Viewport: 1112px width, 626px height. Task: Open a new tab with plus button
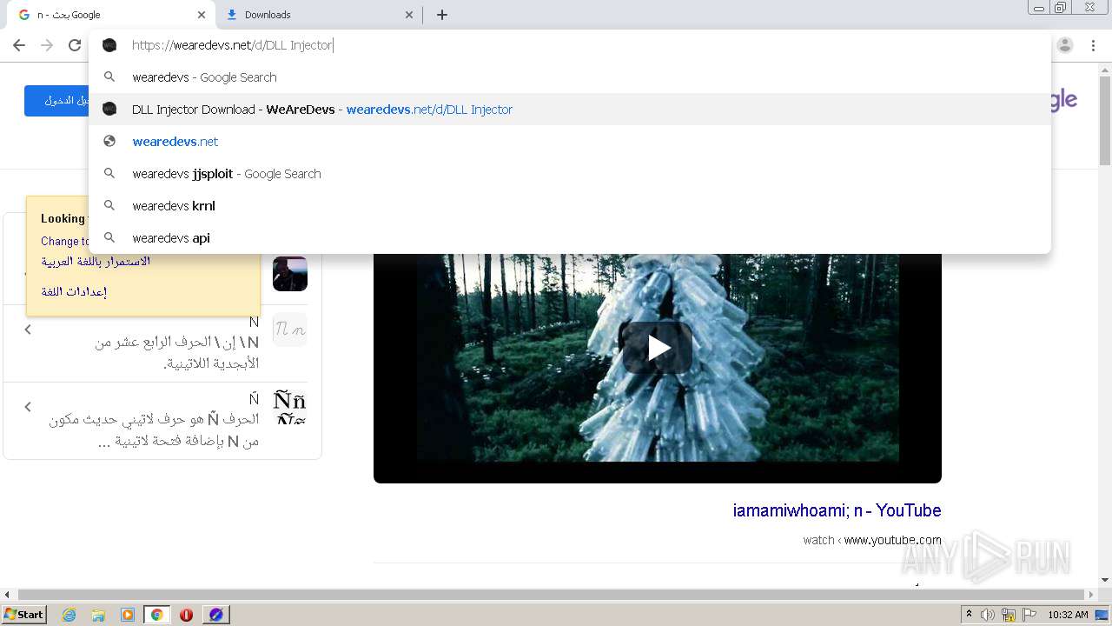442,15
